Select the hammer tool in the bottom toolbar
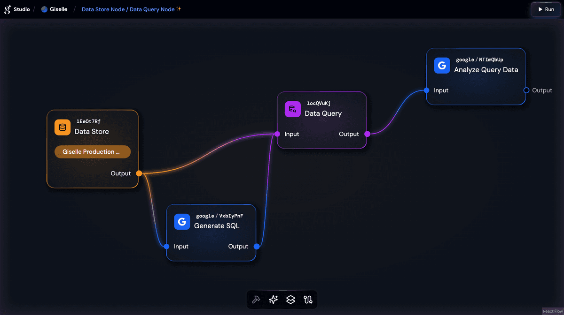The width and height of the screenshot is (564, 315). point(256,300)
